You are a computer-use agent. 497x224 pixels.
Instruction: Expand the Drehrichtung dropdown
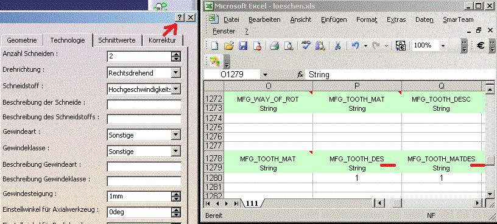click(x=176, y=73)
